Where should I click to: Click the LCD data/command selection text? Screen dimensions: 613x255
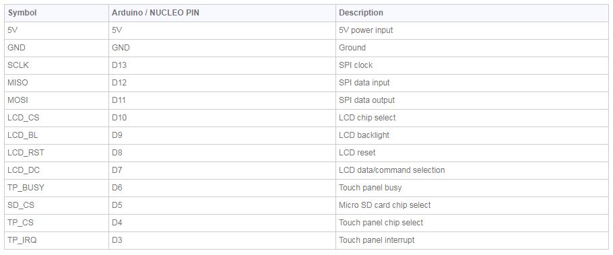click(x=392, y=170)
